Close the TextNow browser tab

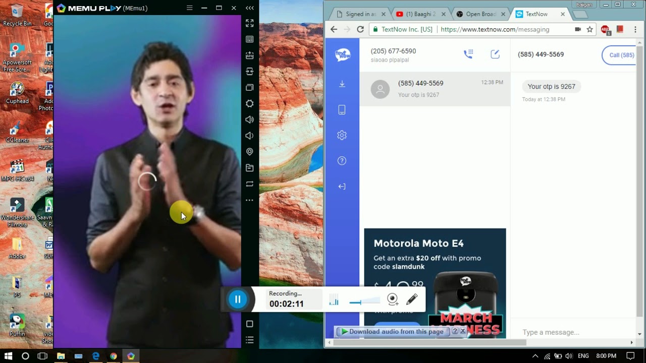click(563, 14)
